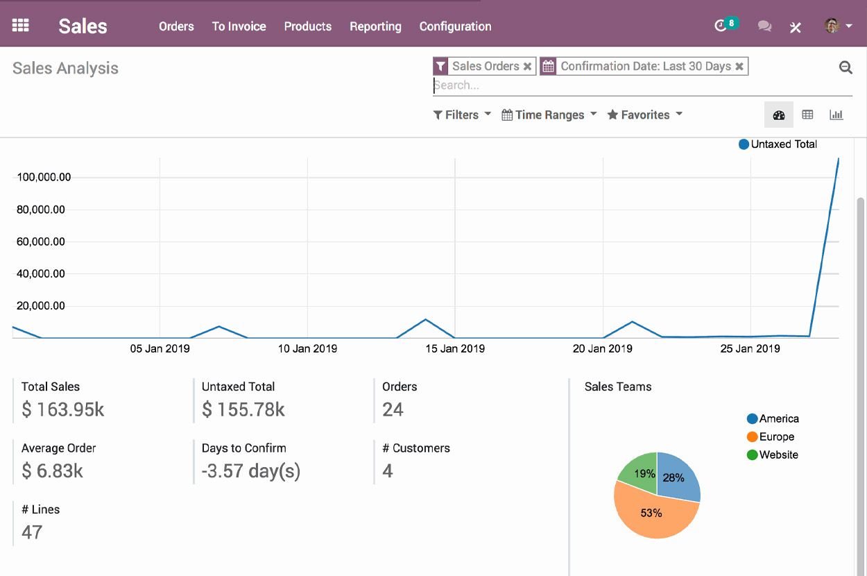
Task: Click the developer tools wrench icon
Action: [796, 27]
